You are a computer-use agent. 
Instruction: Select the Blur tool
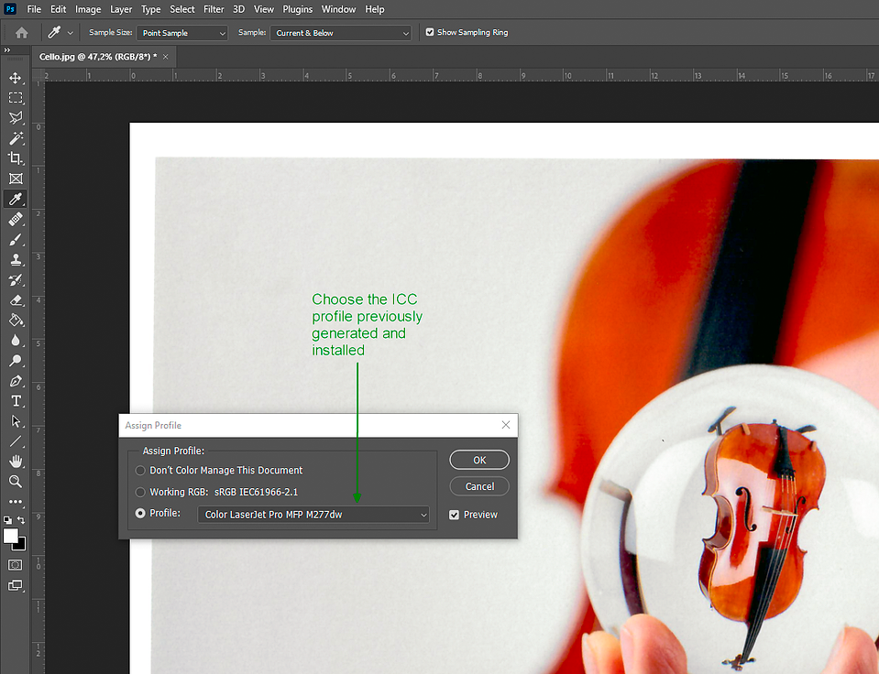16,340
